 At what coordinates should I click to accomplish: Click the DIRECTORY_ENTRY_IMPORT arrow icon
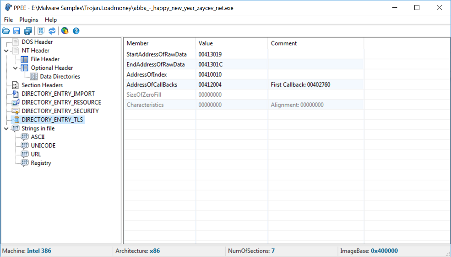[16, 94]
